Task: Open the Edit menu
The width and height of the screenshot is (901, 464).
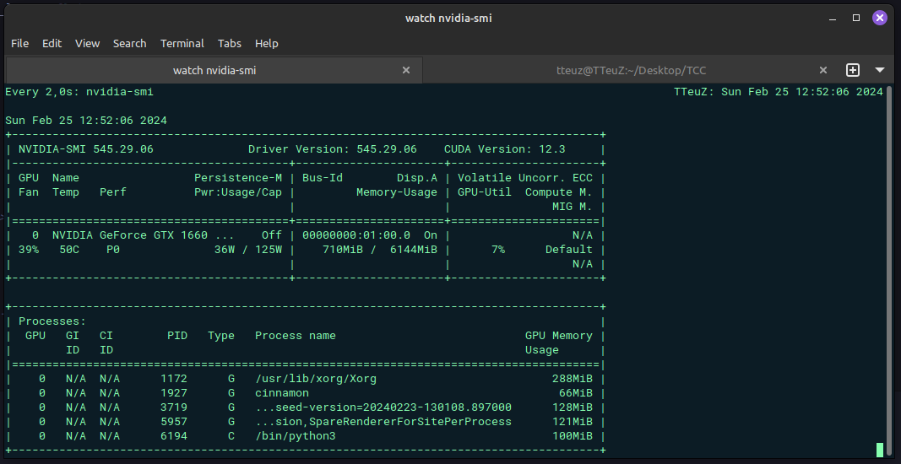Action: pyautogui.click(x=52, y=43)
